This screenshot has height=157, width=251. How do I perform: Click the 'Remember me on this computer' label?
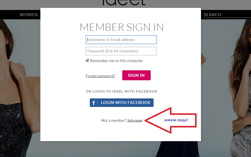(116, 61)
